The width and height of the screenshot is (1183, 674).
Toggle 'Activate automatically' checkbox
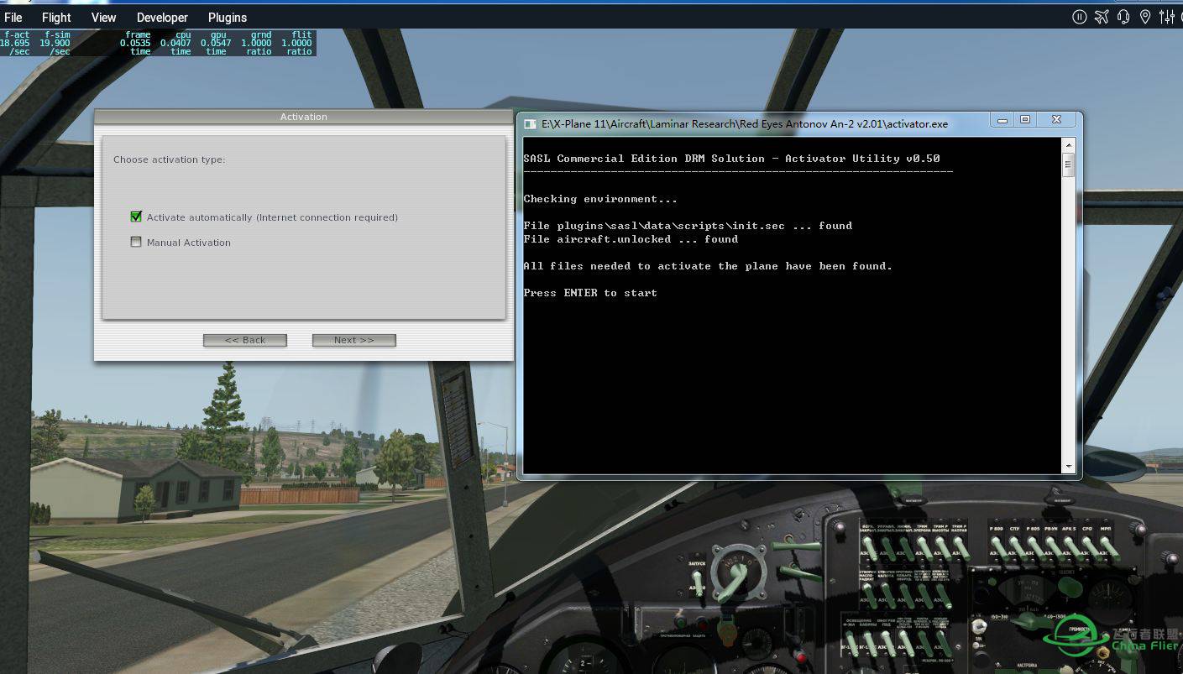point(136,217)
